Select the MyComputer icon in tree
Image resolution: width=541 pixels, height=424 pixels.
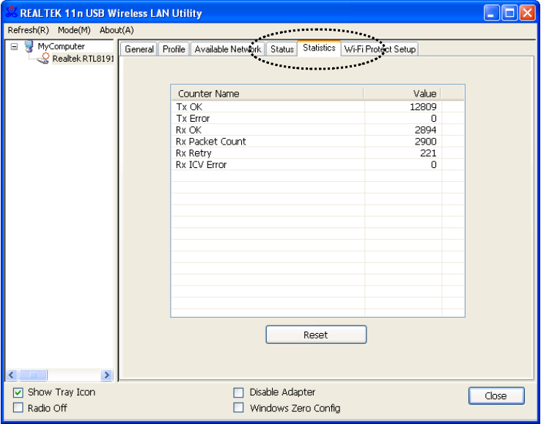tap(29, 46)
